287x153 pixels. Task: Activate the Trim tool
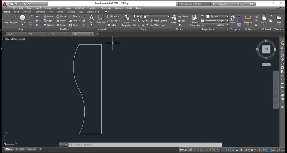(73, 16)
